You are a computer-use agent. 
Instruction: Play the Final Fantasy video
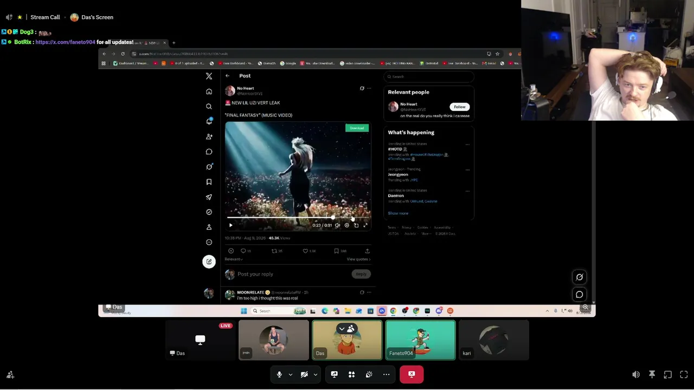230,225
